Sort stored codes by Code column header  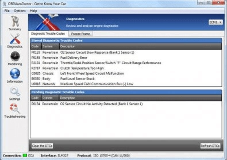coord(36,46)
